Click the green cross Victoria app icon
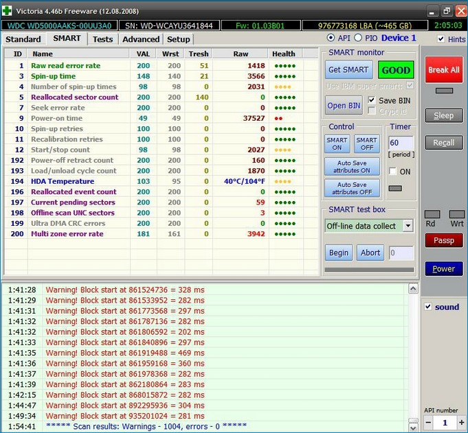Image resolution: width=468 pixels, height=433 pixels. click(x=7, y=11)
